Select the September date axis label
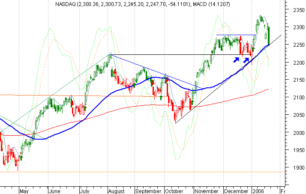Viewport: 306px width, 194px height. coord(148,191)
